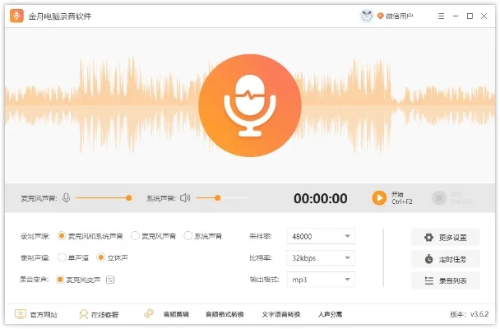
Task: Click the microphone volume icon
Action: click(x=66, y=197)
